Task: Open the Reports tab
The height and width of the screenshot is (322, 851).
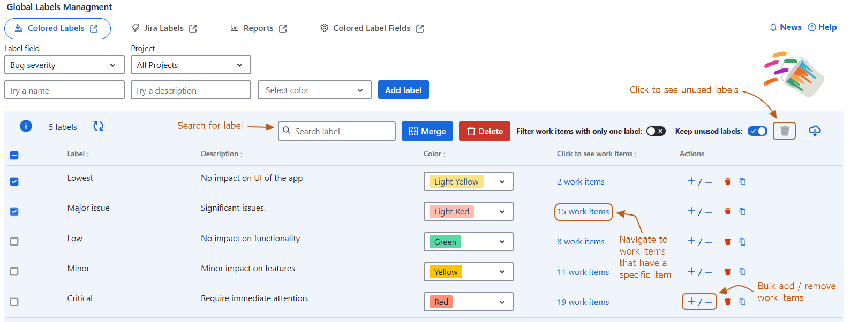Action: tap(259, 28)
